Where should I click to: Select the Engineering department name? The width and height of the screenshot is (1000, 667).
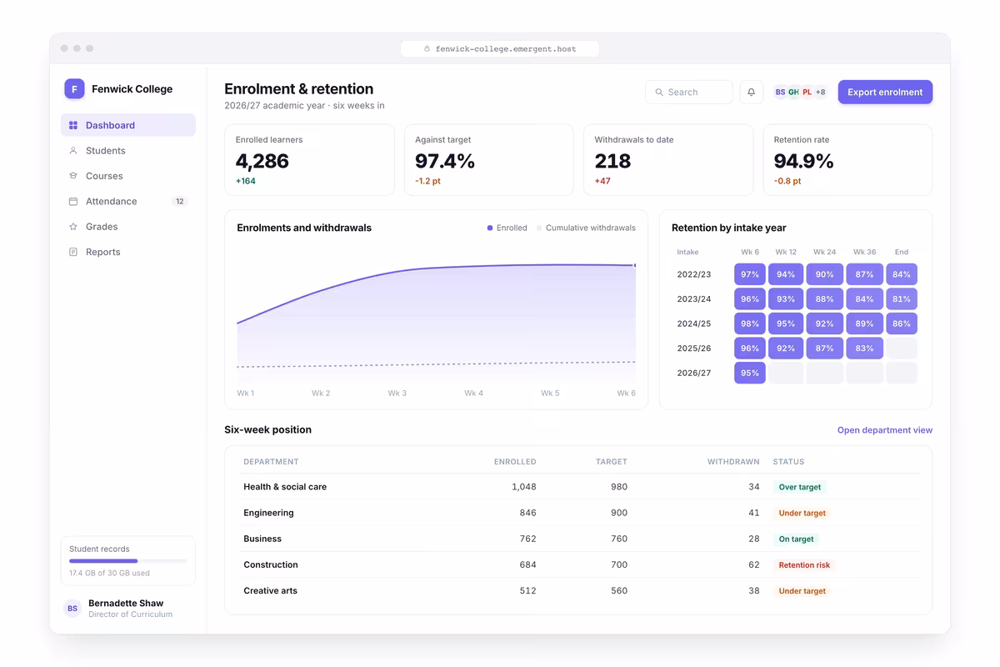click(268, 513)
